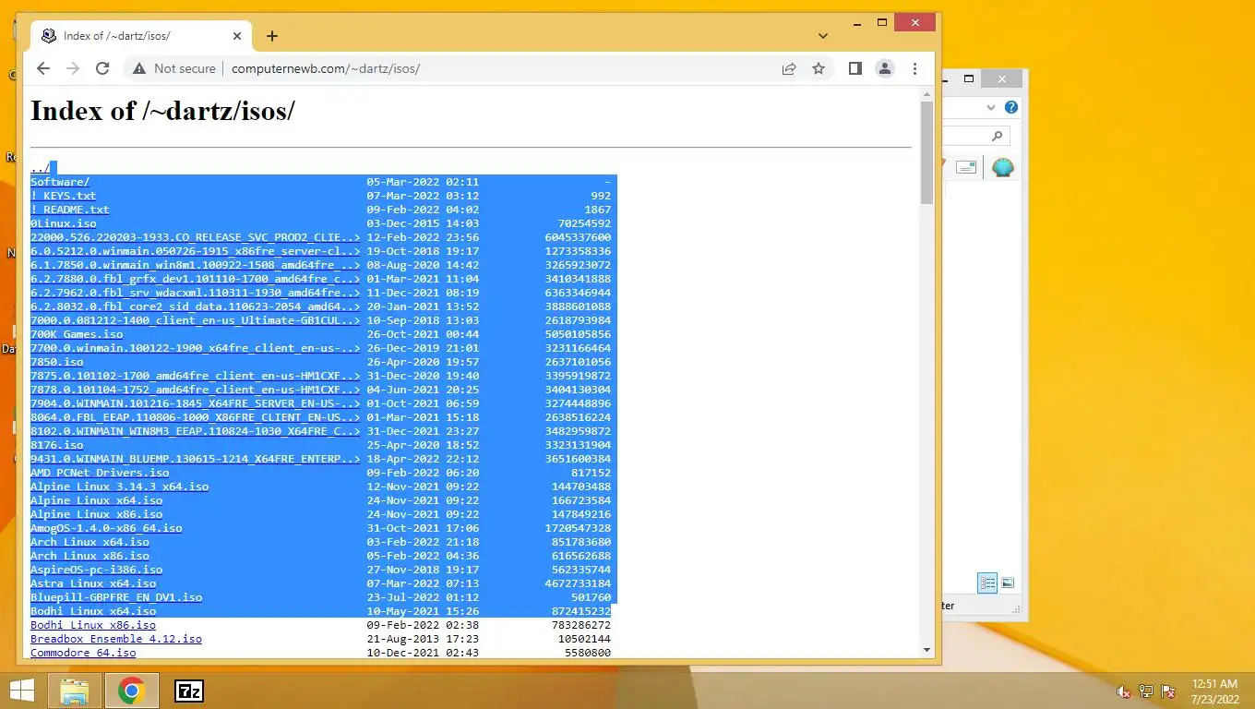Reload the page with the refresh icon
Screen dimensions: 1255x709
102,68
